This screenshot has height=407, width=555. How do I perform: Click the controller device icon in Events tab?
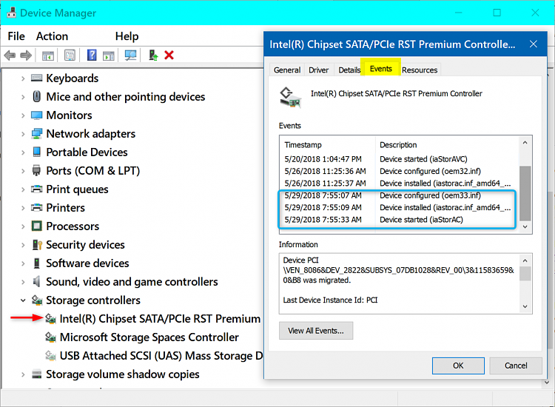[290, 98]
